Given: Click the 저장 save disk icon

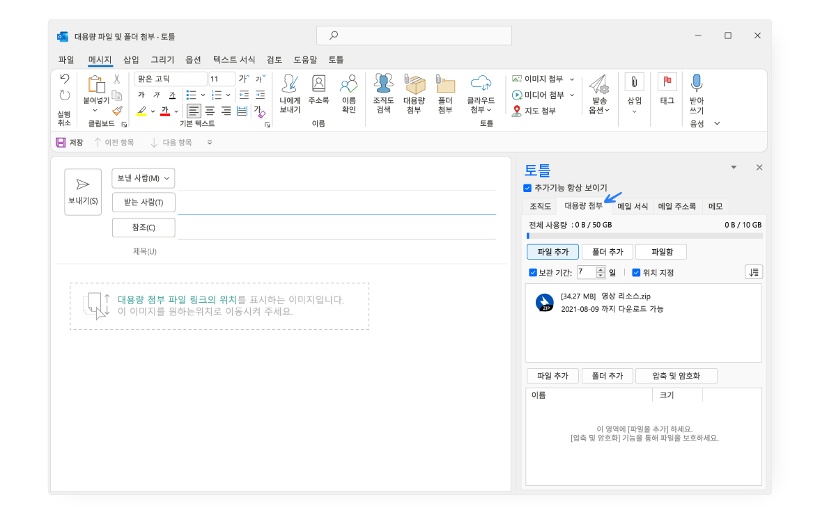Looking at the screenshot, I should pyautogui.click(x=61, y=142).
